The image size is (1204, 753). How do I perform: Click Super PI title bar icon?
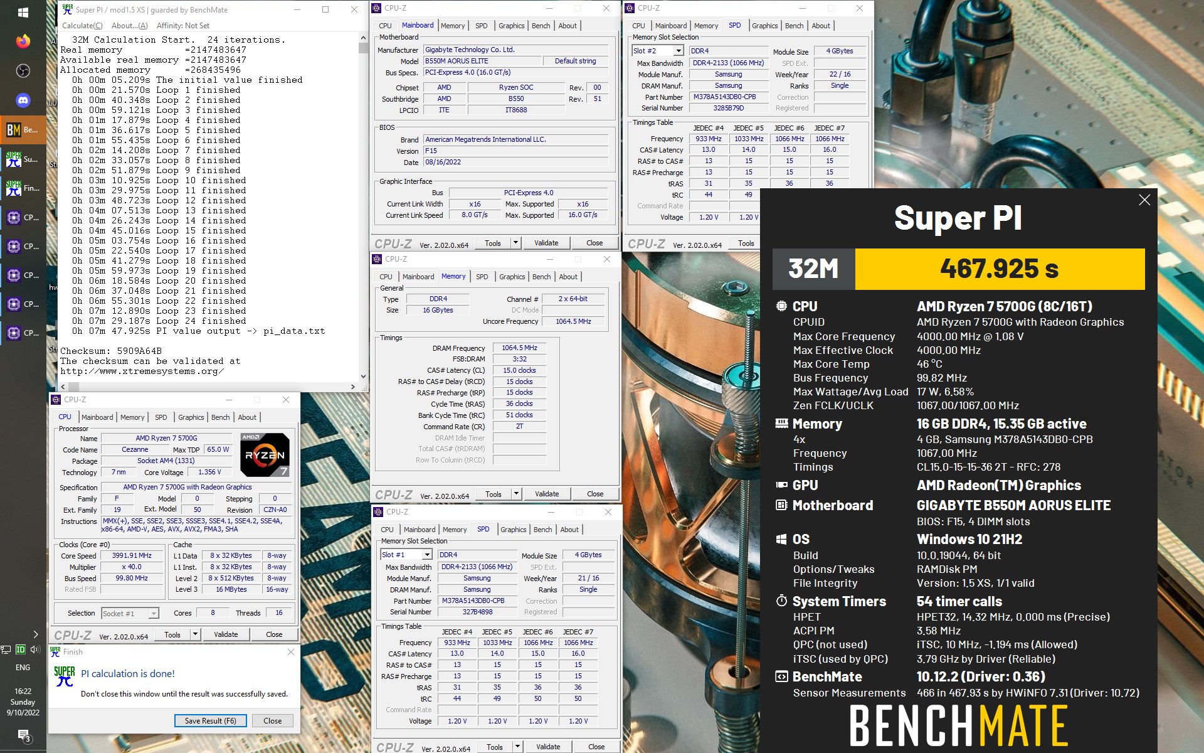[x=67, y=9]
